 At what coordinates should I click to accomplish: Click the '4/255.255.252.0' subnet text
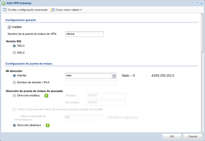click(x=163, y=76)
